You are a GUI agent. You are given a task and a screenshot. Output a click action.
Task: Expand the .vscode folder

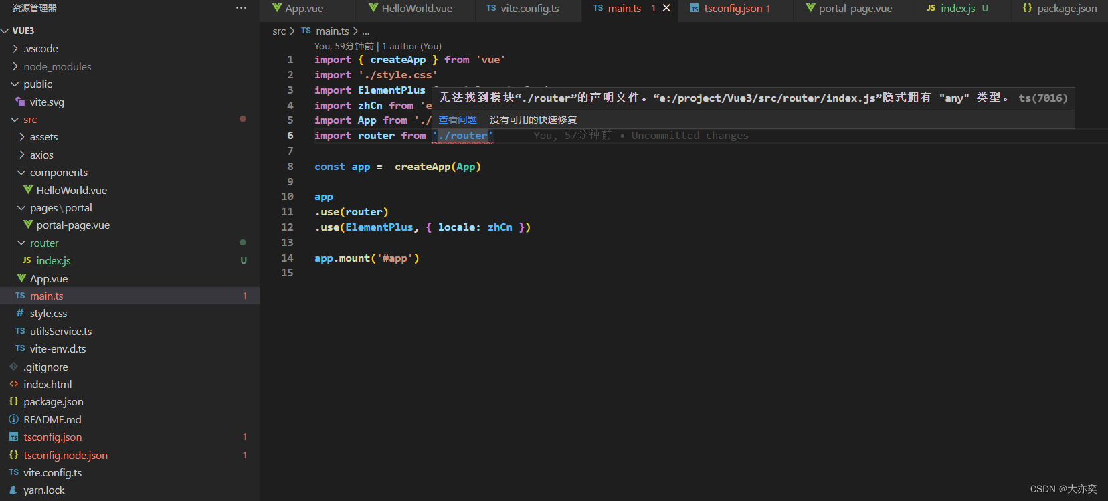point(15,48)
